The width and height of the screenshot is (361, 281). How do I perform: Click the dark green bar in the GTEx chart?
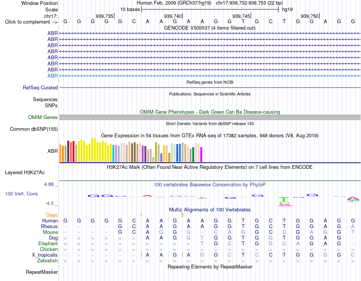point(193,155)
